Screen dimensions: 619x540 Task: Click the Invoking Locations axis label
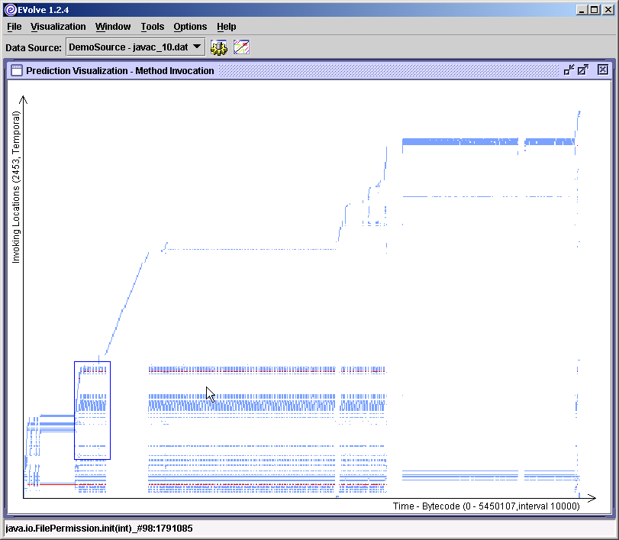tap(16, 187)
